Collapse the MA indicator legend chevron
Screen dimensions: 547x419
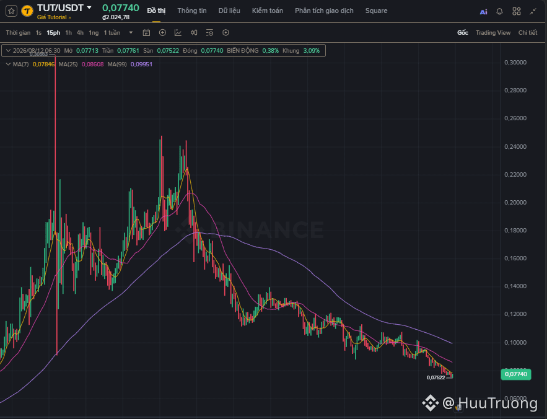pyautogui.click(x=8, y=64)
